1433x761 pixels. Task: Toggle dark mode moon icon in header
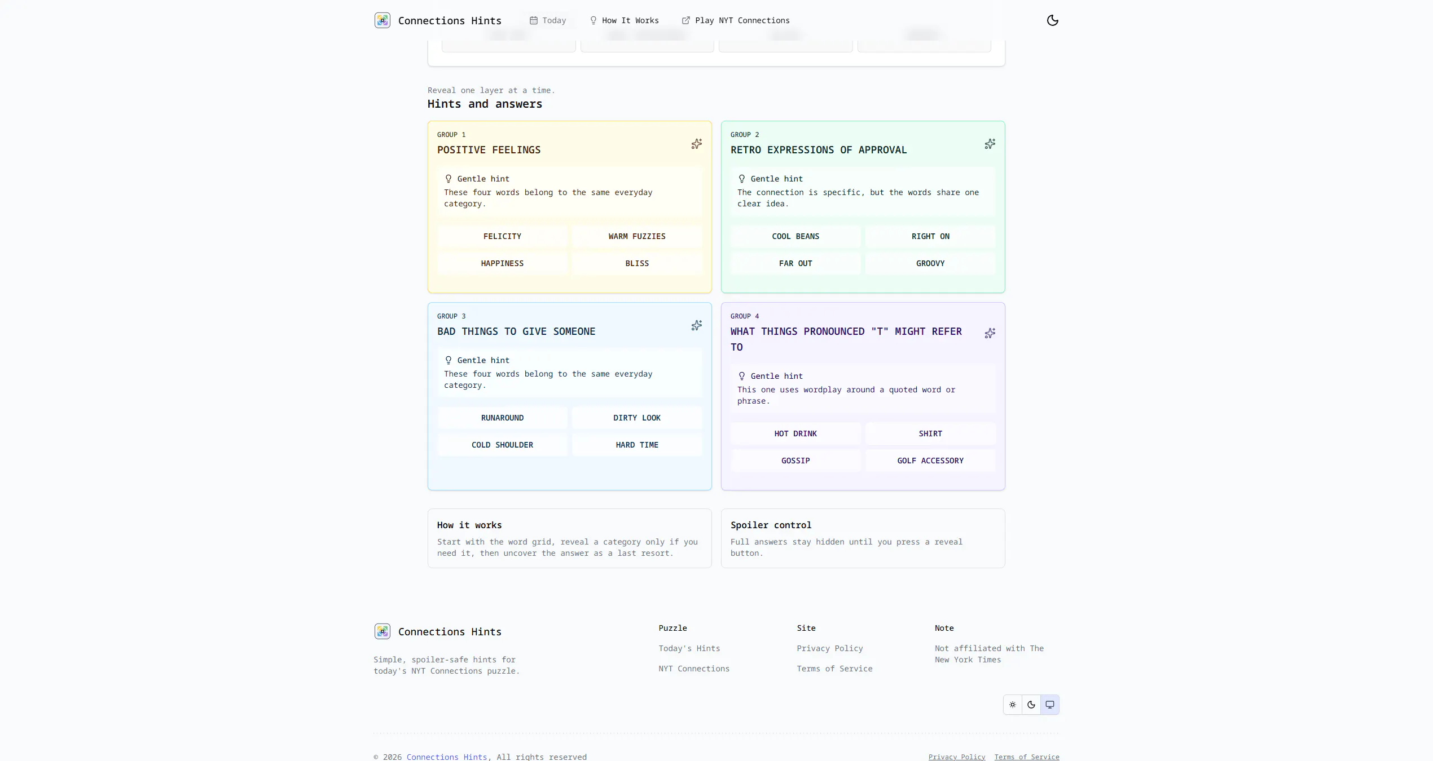click(x=1052, y=20)
